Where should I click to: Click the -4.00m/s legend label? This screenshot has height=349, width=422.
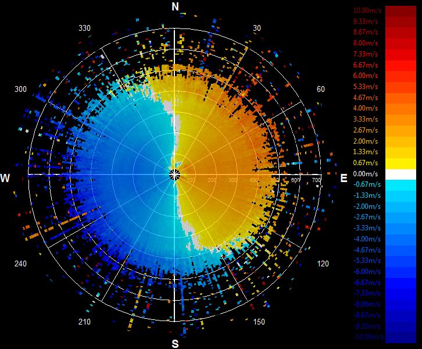(367, 239)
